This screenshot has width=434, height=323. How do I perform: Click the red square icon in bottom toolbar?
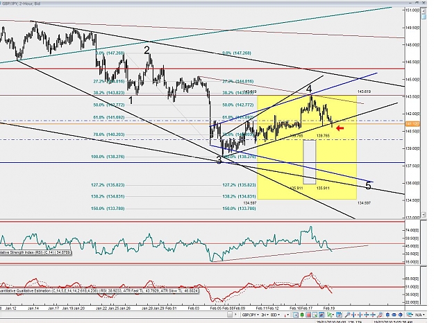click(x=308, y=315)
